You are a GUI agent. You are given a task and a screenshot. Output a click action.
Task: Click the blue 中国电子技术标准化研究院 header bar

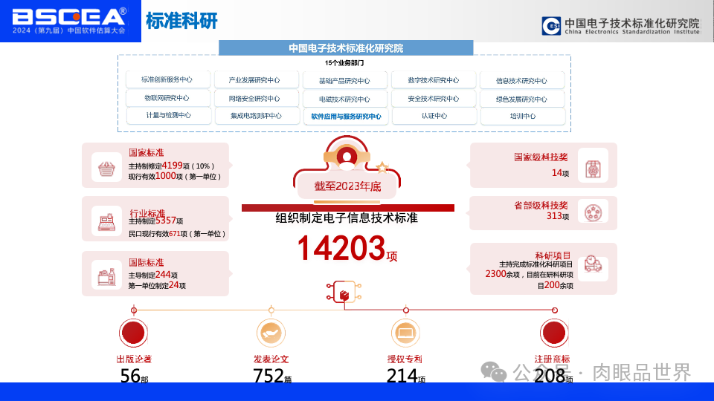click(346, 48)
